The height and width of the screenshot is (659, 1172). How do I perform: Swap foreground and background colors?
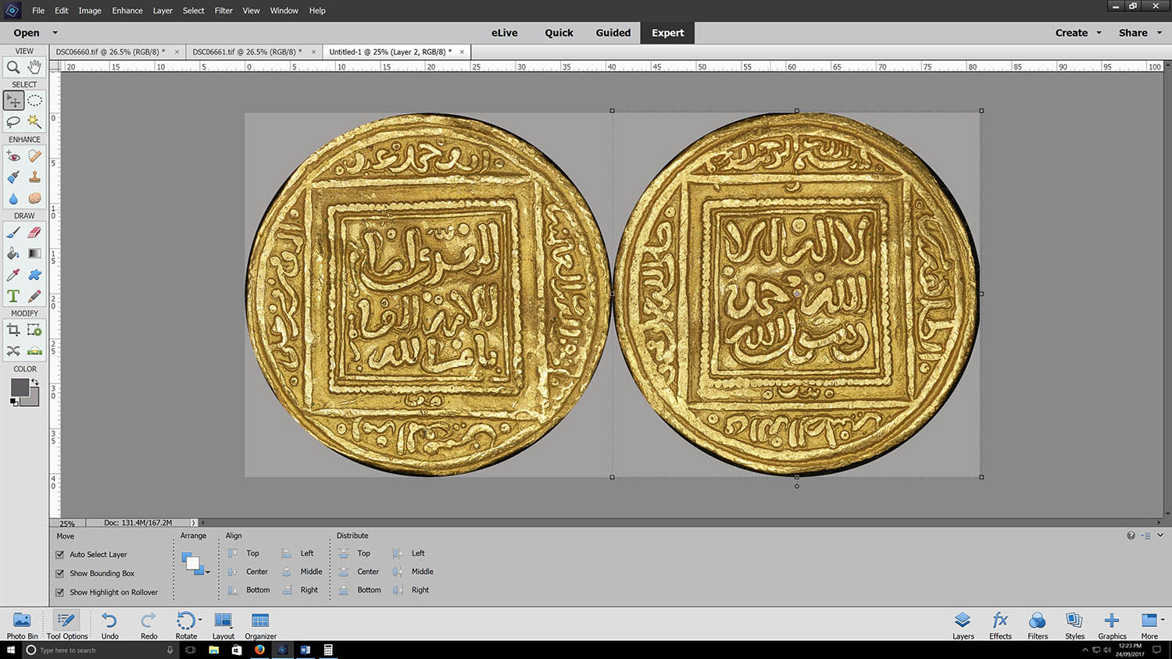tap(34, 382)
